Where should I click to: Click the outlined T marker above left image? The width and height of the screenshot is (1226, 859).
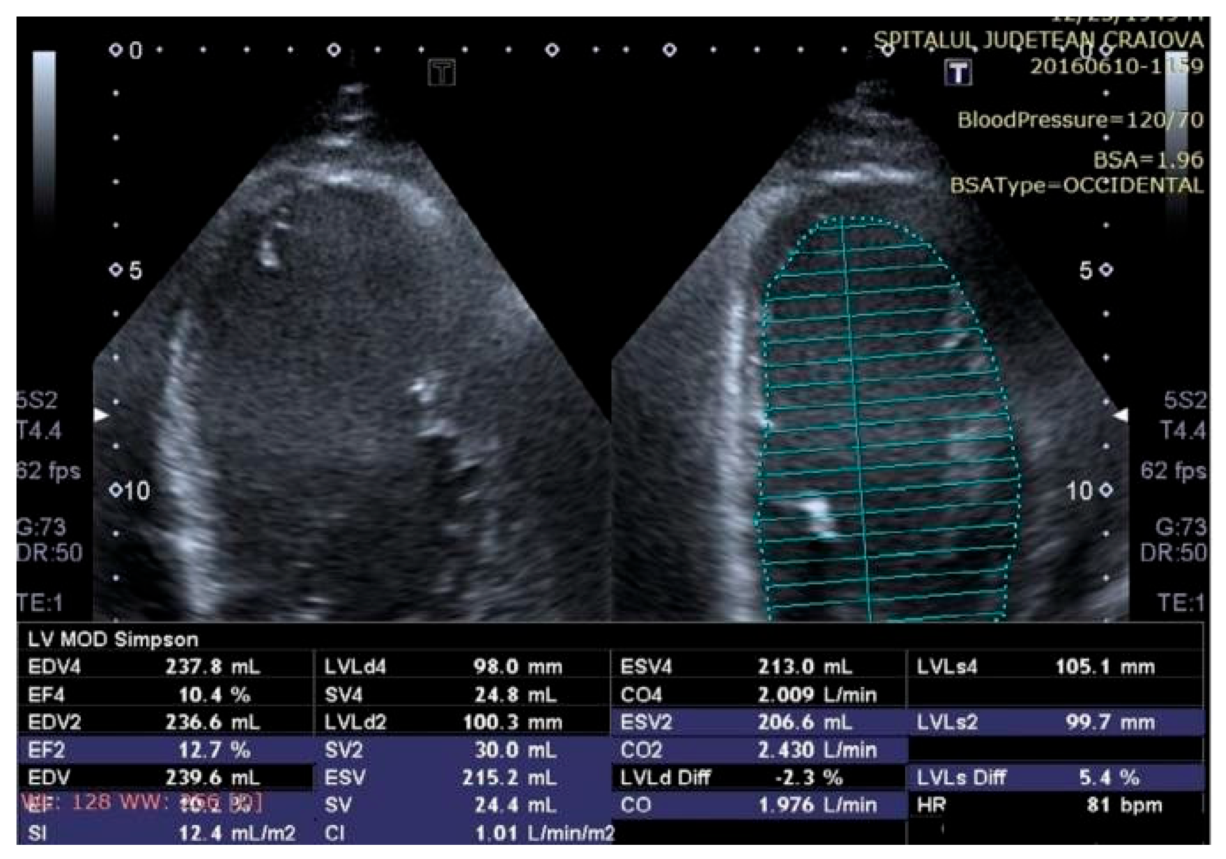point(442,73)
